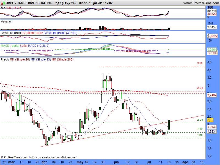Click the 23 date tick on time axis
This screenshot has height=165, width=220.
(x=70, y=162)
